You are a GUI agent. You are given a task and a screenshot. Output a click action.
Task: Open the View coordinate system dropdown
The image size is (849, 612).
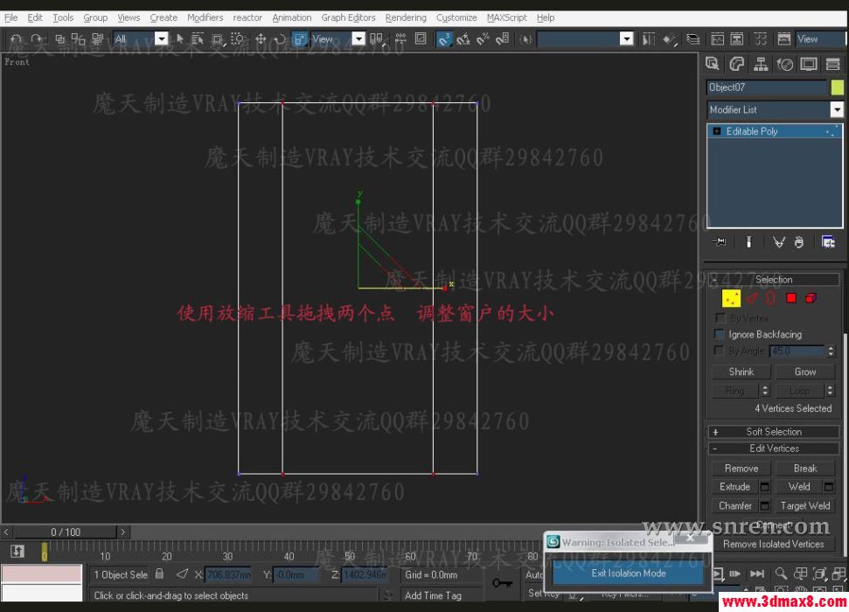tap(358, 38)
